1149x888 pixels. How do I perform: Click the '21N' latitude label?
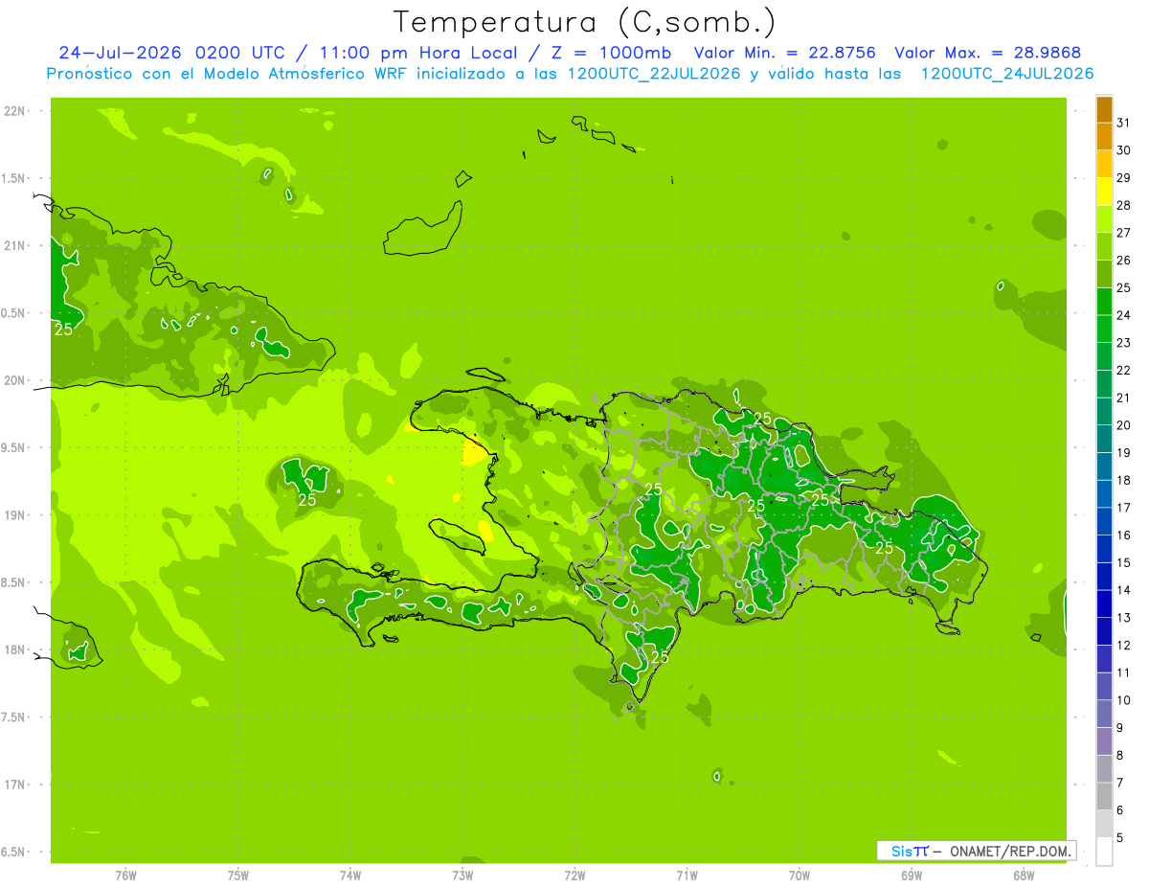coord(14,245)
